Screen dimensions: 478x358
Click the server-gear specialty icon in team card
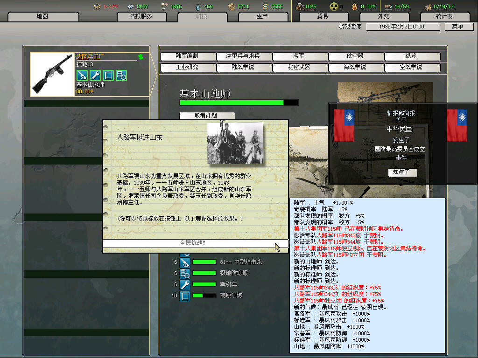pyautogui.click(x=122, y=76)
